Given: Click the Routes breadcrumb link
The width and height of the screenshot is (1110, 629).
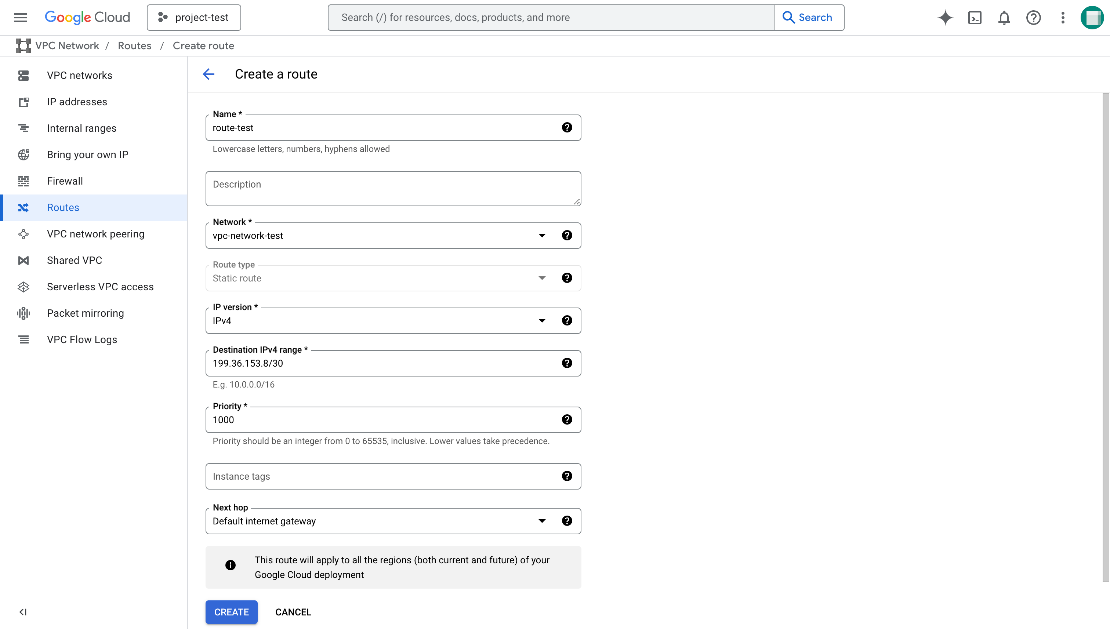Looking at the screenshot, I should click(134, 46).
